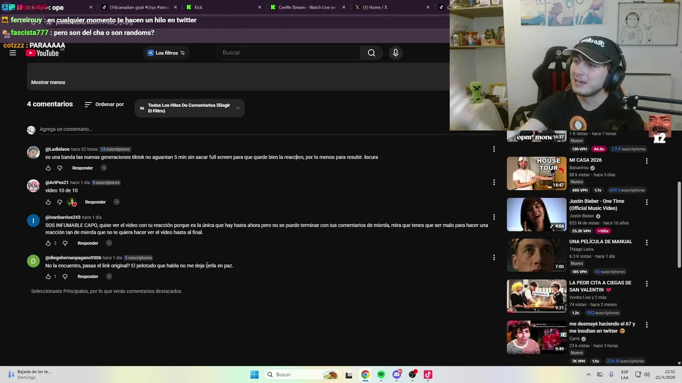Switch to the Home / X tab
This screenshot has height=383, width=682.
point(392,7)
